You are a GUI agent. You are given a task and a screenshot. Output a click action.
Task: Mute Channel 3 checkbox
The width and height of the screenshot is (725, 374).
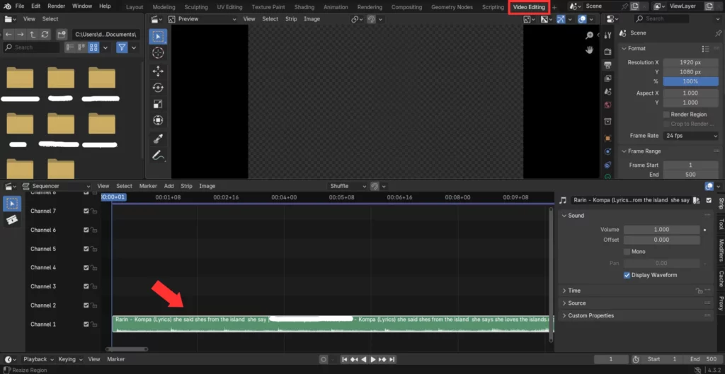(86, 286)
